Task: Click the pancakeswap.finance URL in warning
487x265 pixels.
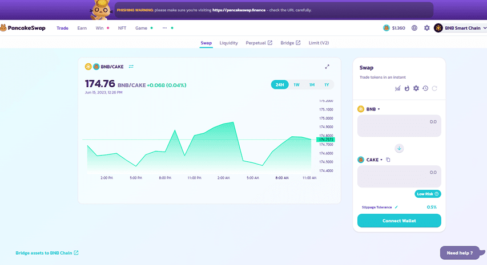Action: [x=239, y=10]
